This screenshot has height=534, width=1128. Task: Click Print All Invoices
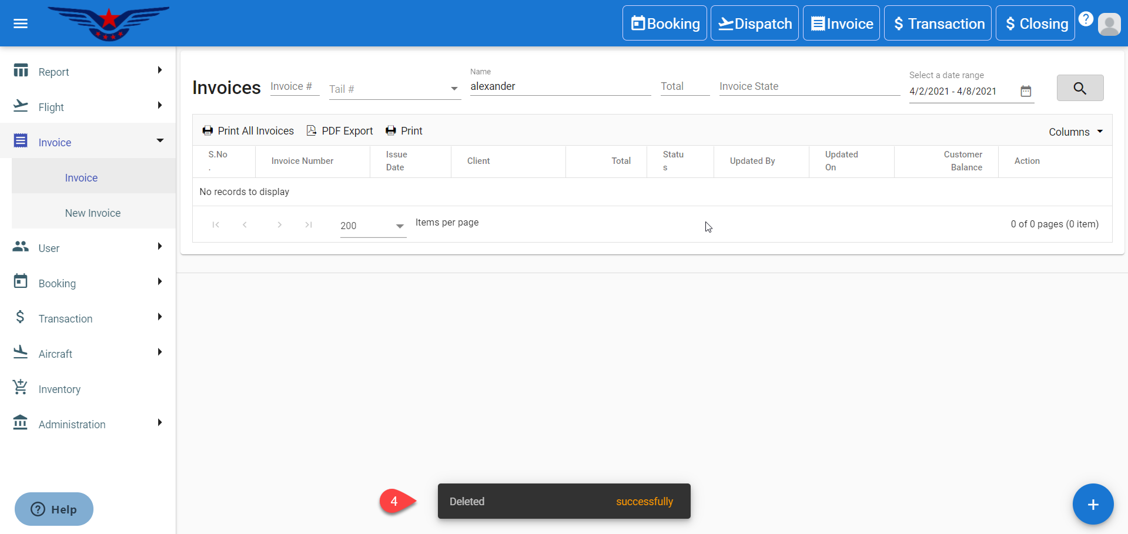coord(248,130)
